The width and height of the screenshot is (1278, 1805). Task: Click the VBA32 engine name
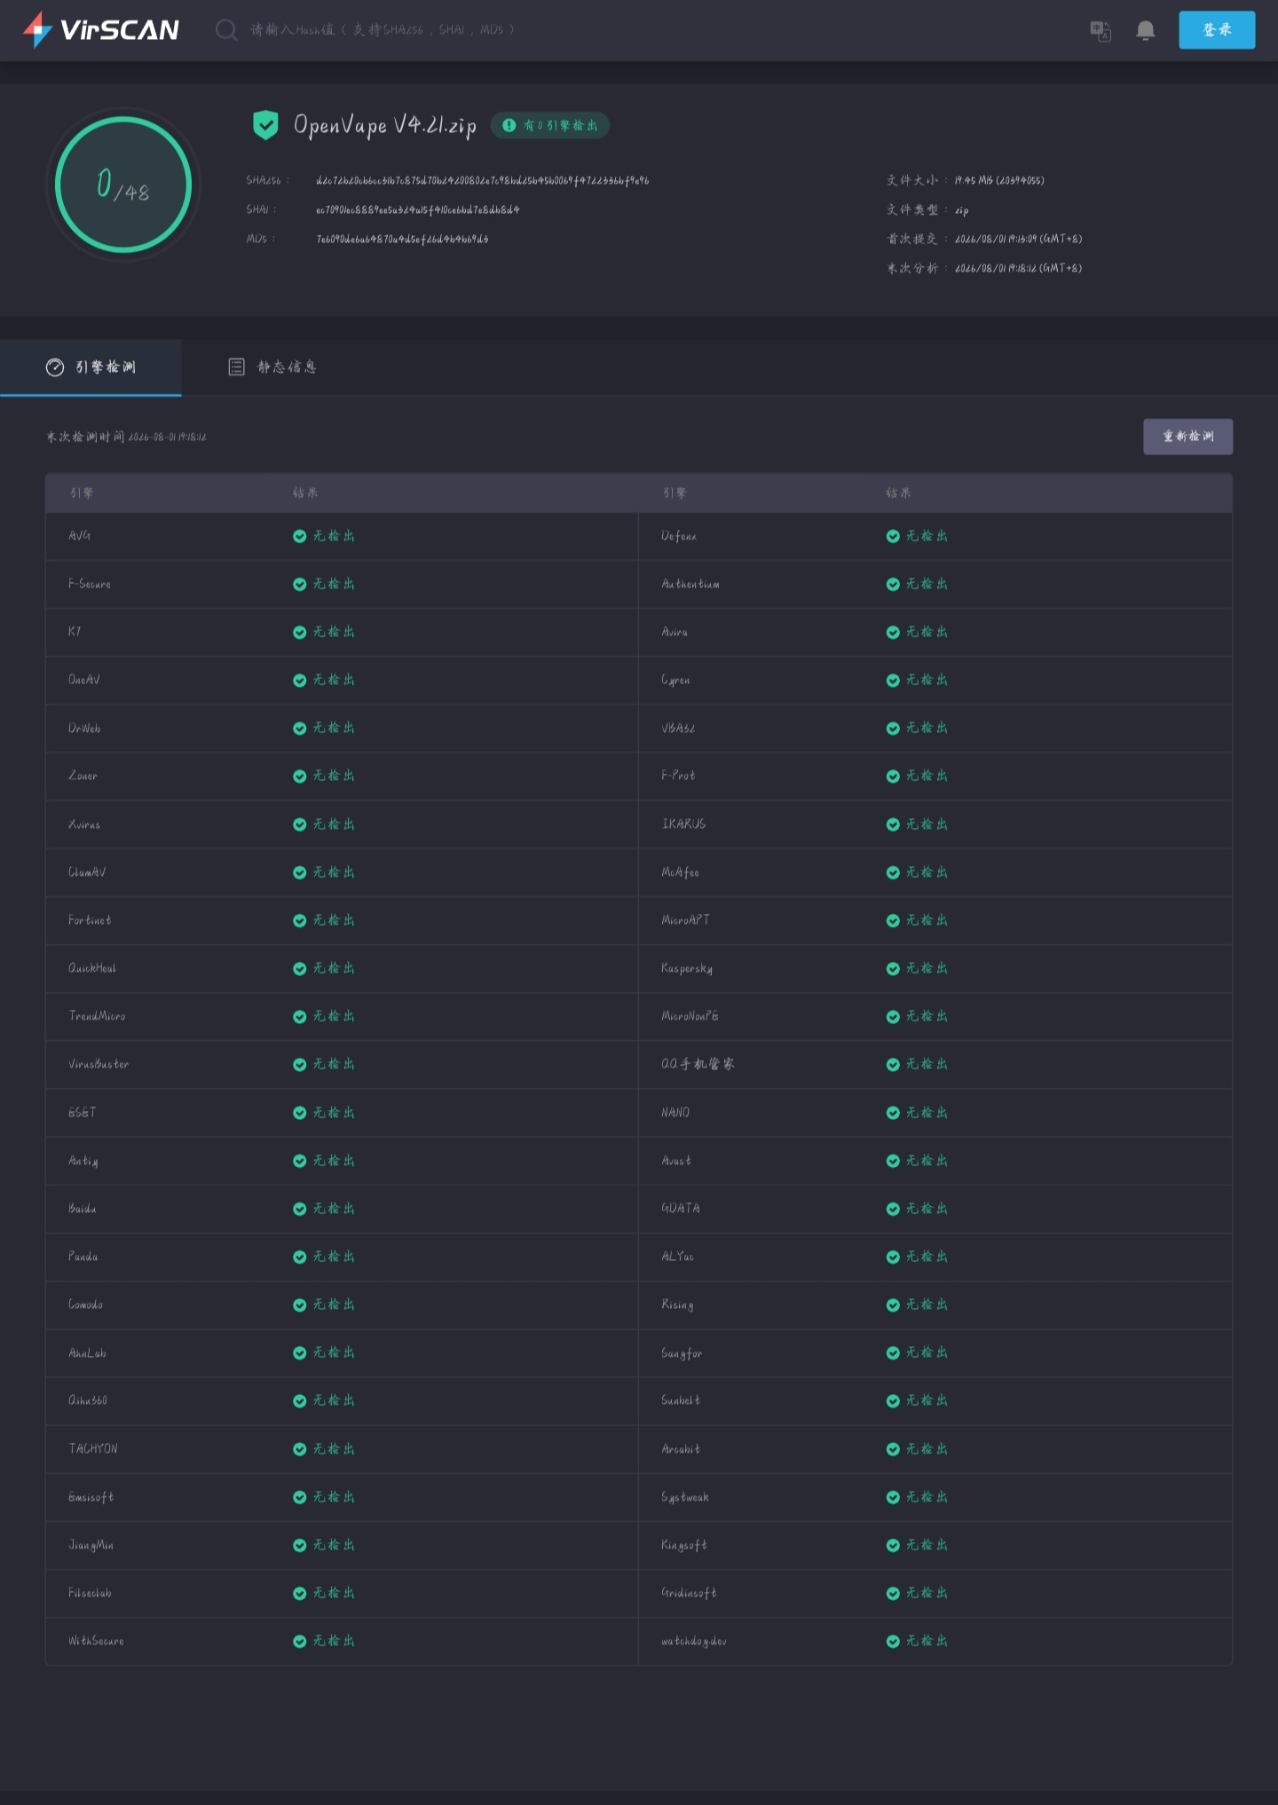(x=678, y=728)
